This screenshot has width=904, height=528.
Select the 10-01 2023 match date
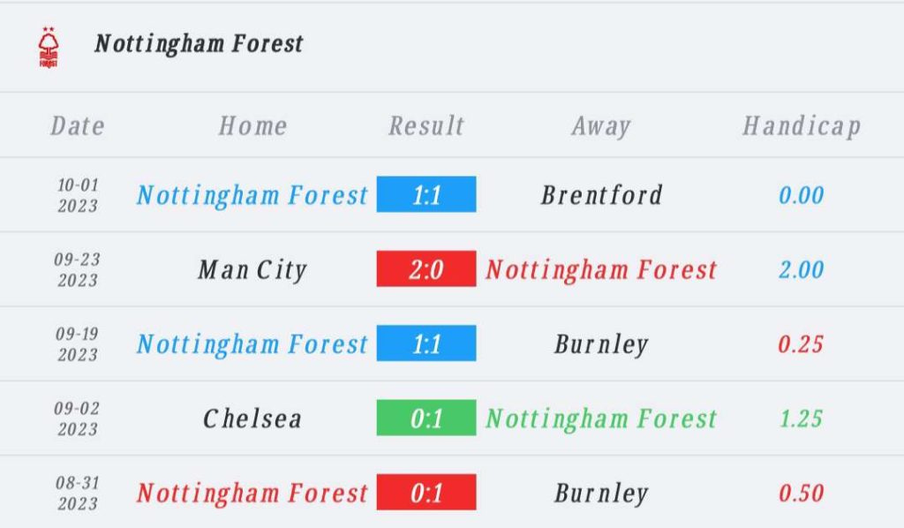[x=78, y=195]
